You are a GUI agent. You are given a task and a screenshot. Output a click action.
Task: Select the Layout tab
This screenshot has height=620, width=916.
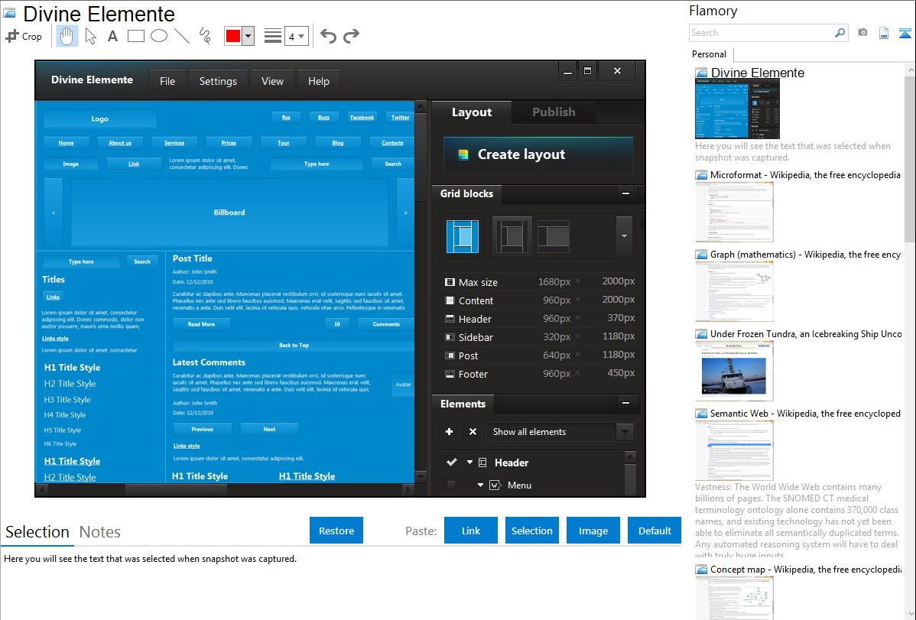click(x=472, y=112)
